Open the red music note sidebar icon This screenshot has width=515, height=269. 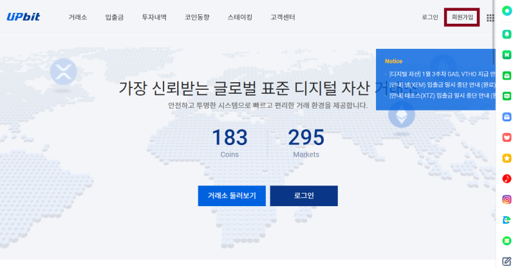click(507, 179)
